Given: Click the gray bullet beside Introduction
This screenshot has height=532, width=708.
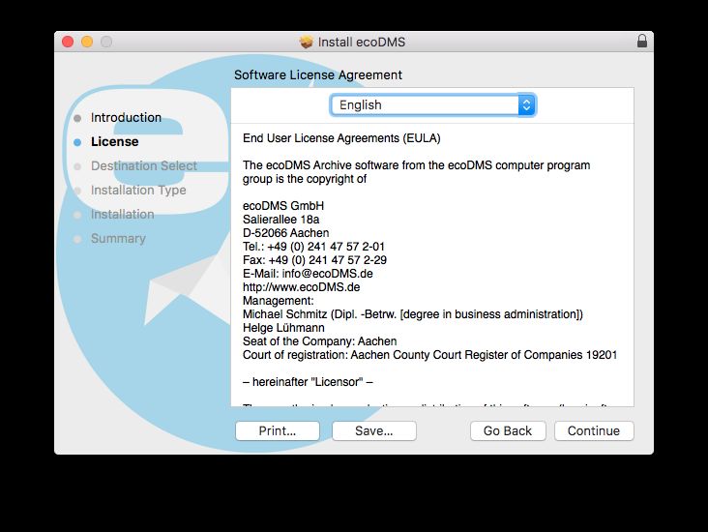Looking at the screenshot, I should pyautogui.click(x=77, y=118).
